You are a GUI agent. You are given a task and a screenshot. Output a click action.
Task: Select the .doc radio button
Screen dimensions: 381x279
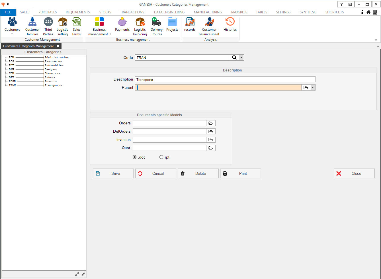[x=135, y=157]
